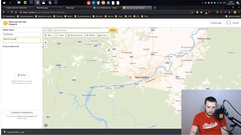Open the download item options chevron
241x135 pixels.
click(27, 132)
